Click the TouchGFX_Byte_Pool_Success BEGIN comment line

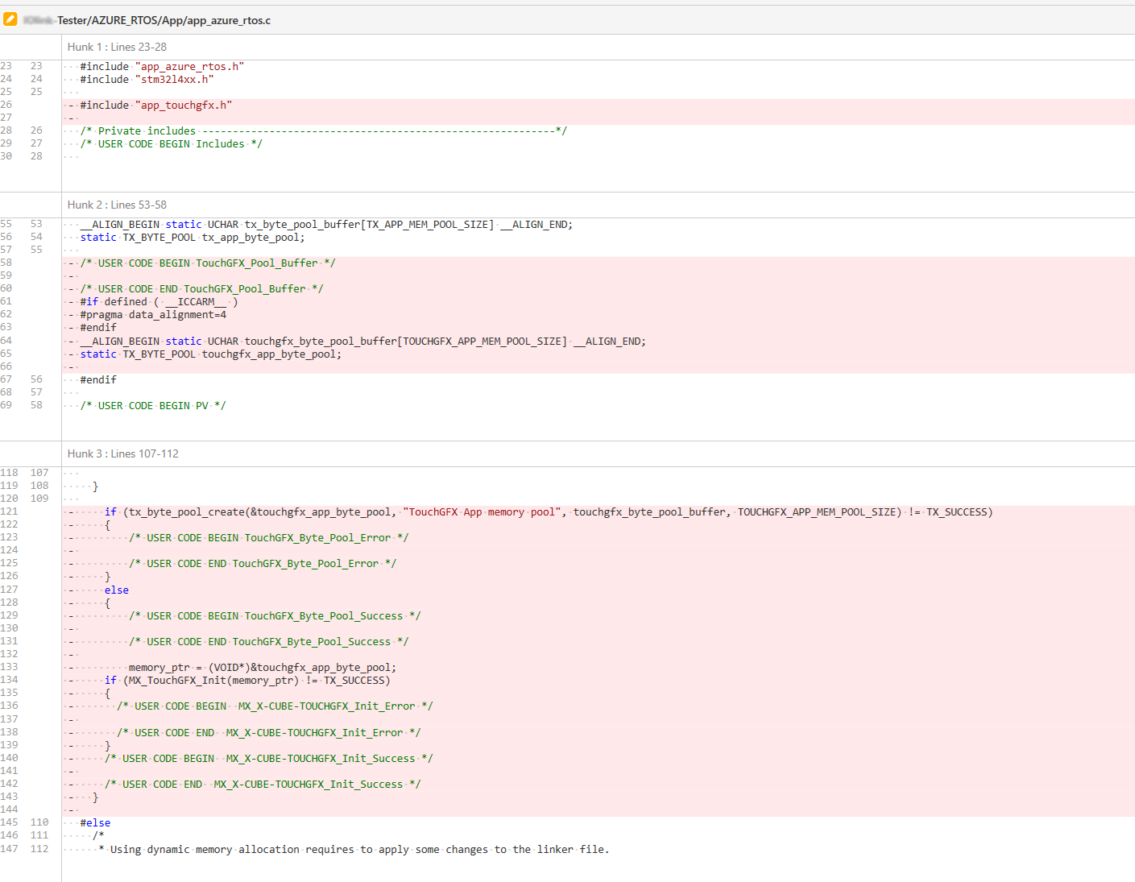tap(274, 616)
